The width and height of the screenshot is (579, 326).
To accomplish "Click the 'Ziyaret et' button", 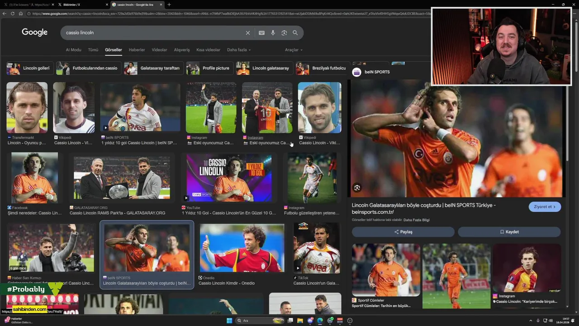I will [x=545, y=207].
